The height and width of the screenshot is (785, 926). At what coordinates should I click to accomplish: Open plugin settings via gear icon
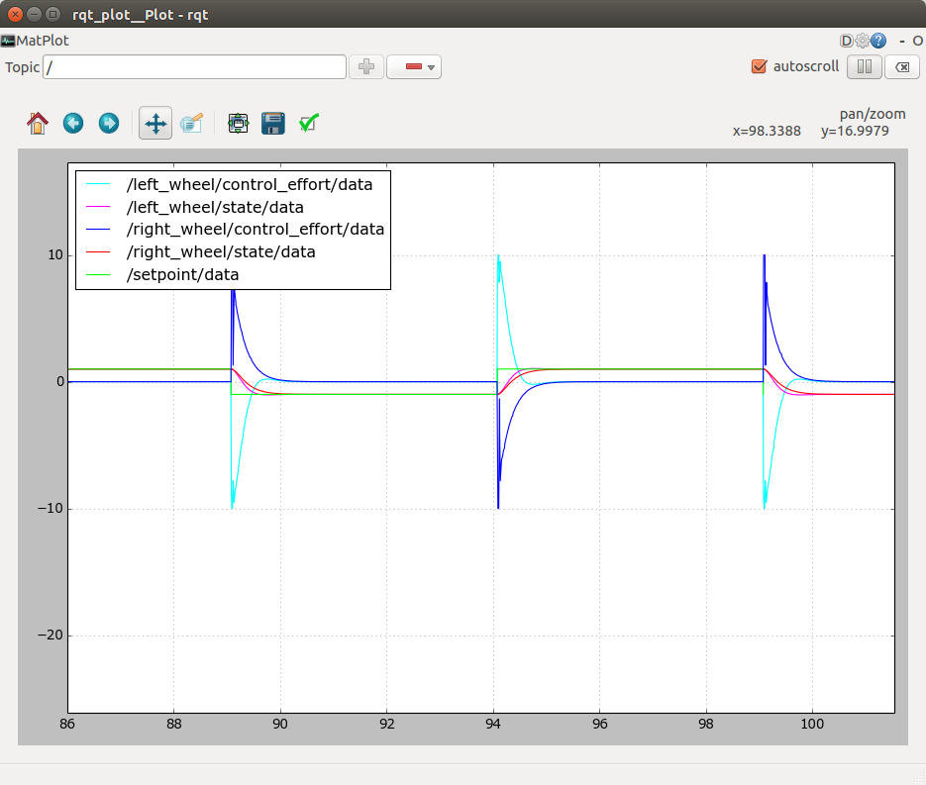tap(862, 41)
